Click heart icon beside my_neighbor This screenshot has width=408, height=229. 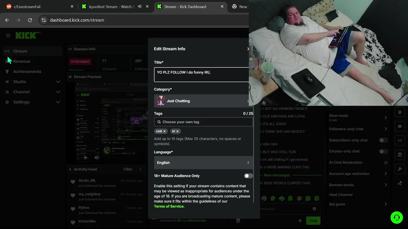(73, 196)
